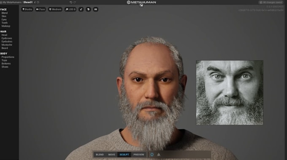Click the pencil icon to rename Dhruv31
This screenshot has height=160, width=287.
click(35, 3)
